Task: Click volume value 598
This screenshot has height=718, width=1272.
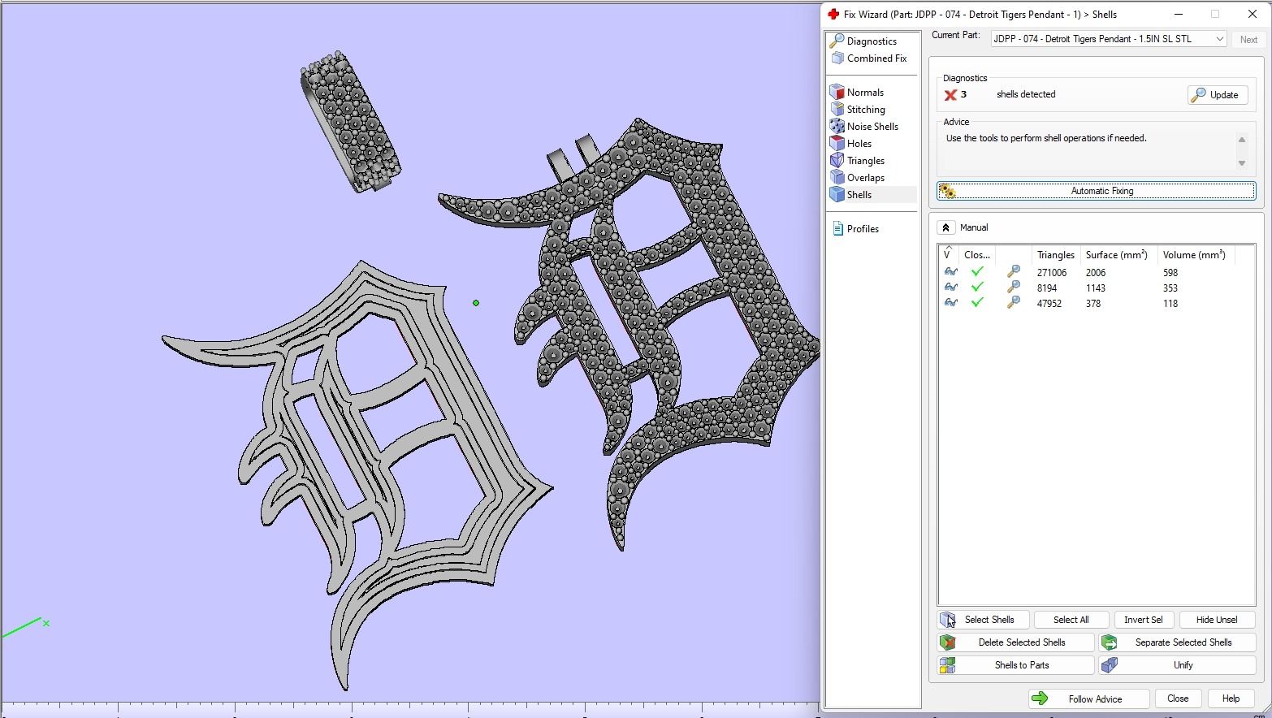Action: [x=1170, y=273]
